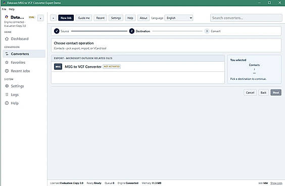
Task: Open Recent Jobs in the sidebar
Action: [24, 71]
